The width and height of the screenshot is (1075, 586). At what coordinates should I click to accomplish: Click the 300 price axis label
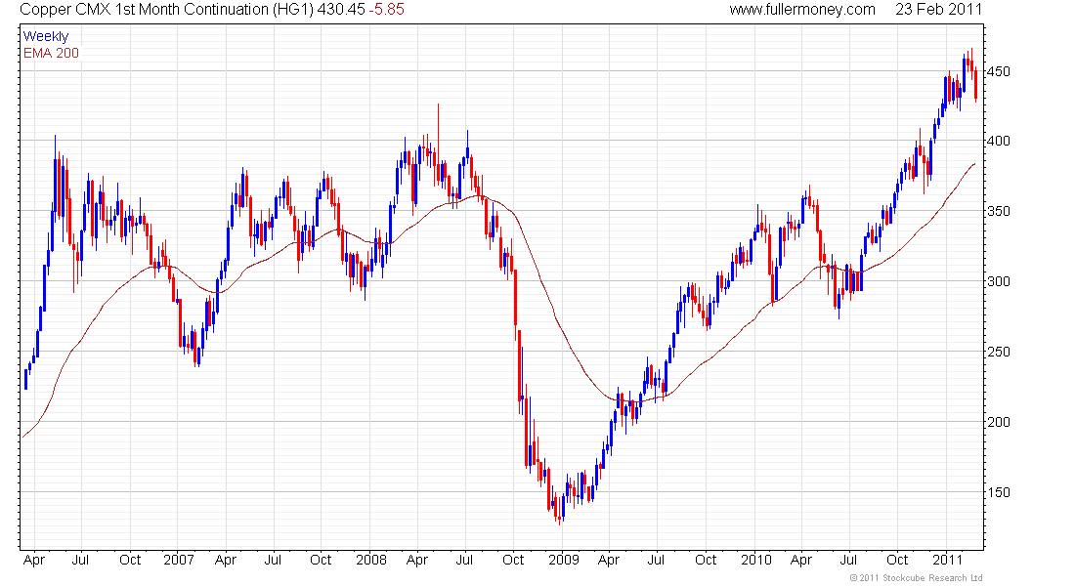click(998, 281)
